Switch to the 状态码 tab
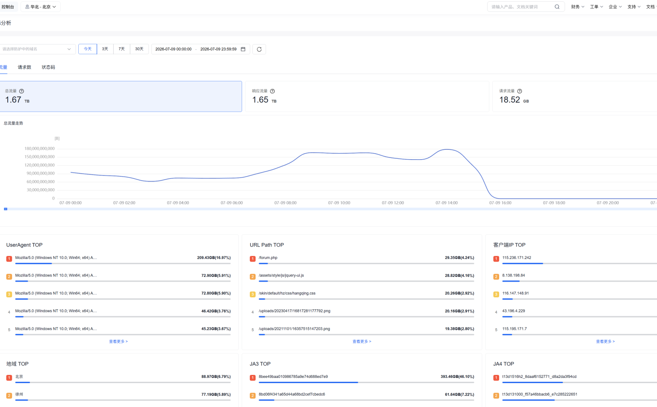Image resolution: width=657 pixels, height=407 pixels. pos(48,67)
